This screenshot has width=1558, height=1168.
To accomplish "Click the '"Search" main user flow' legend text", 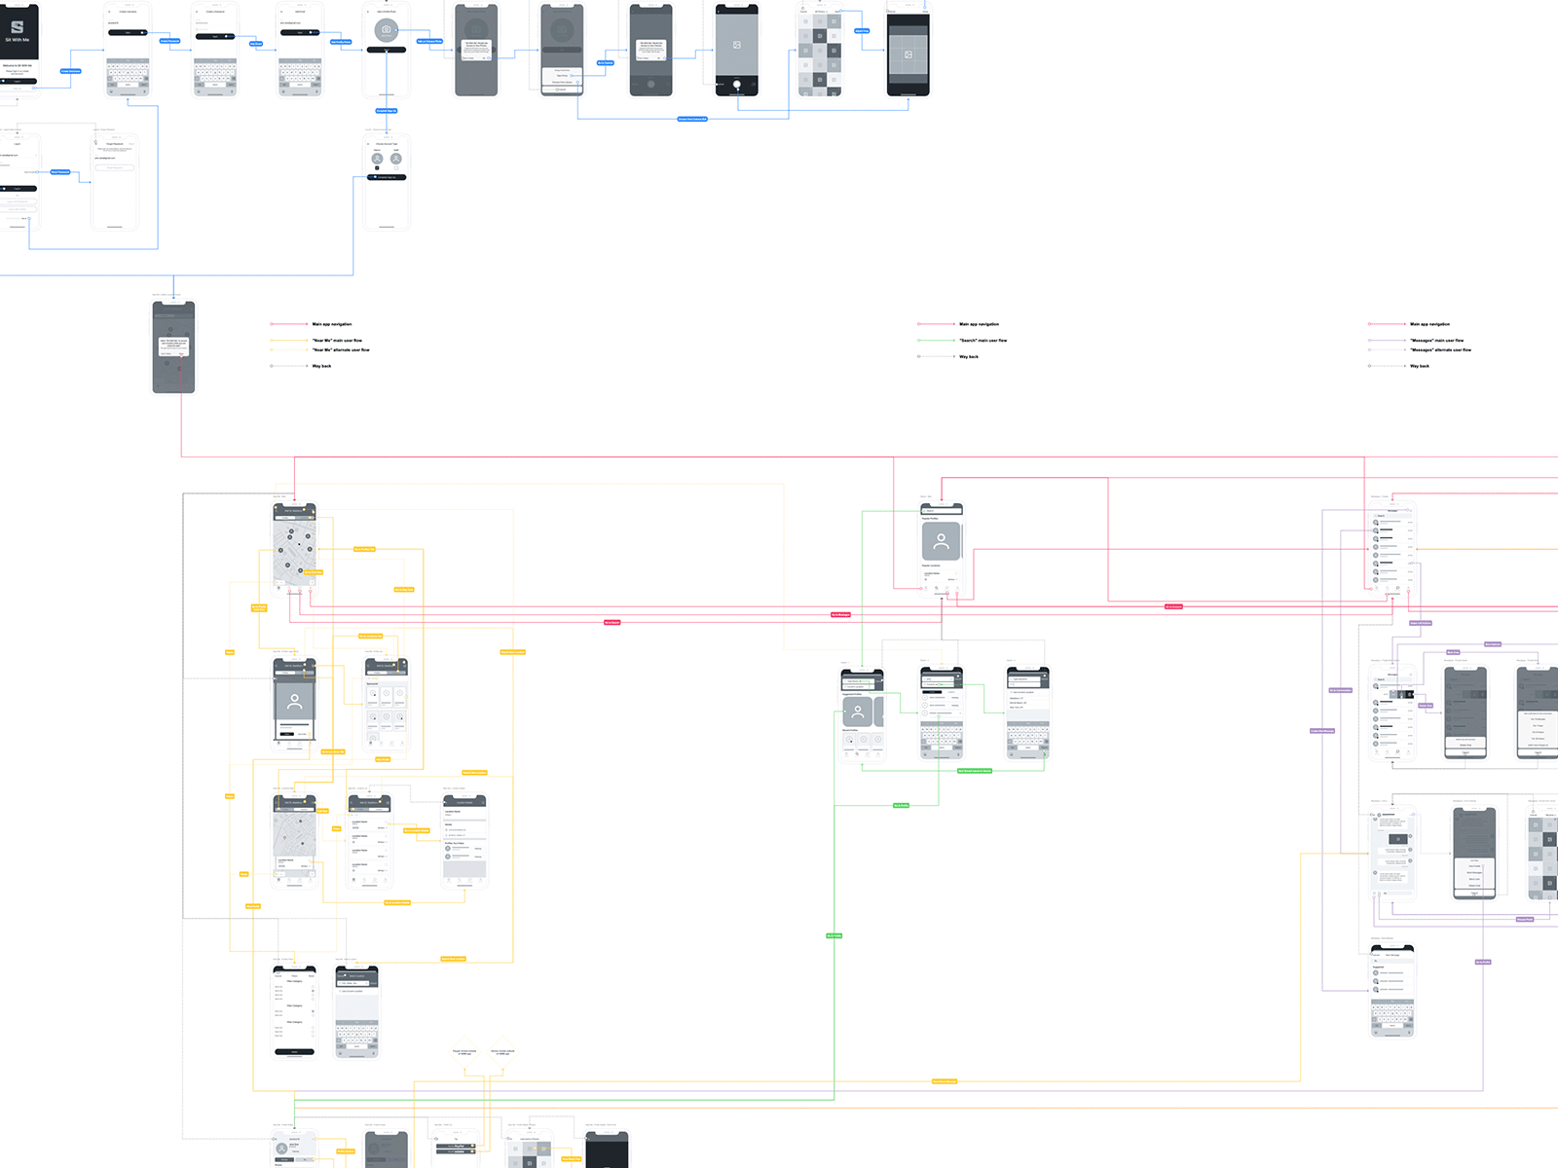I will 983,341.
